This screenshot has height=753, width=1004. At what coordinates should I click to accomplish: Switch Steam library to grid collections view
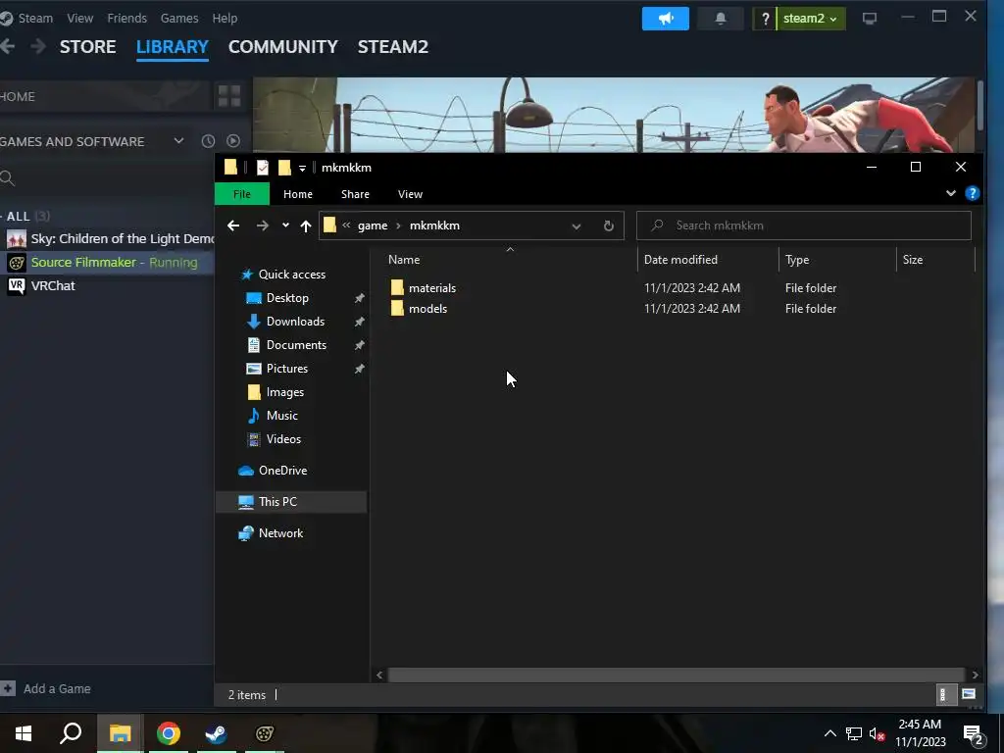click(x=229, y=96)
